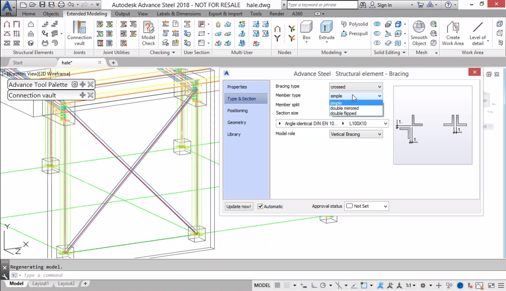The image size is (506, 291).
Task: Open the Bracing type dropdown
Action: (356, 87)
